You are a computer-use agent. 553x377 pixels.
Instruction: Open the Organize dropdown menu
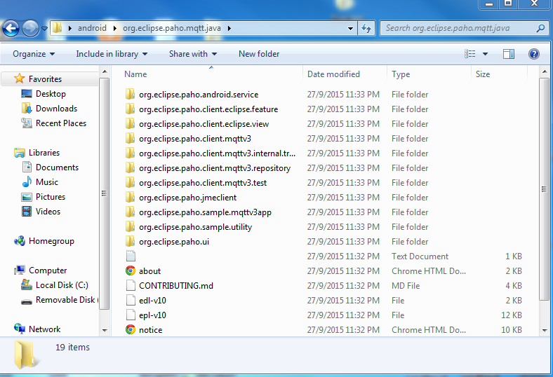pos(34,54)
